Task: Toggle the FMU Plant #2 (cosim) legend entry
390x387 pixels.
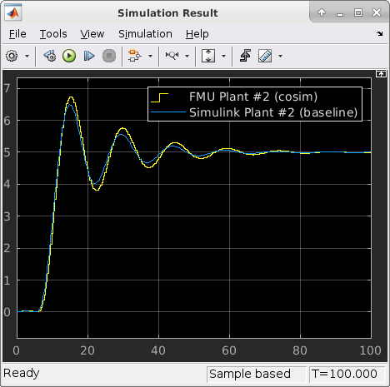Action: [253, 97]
